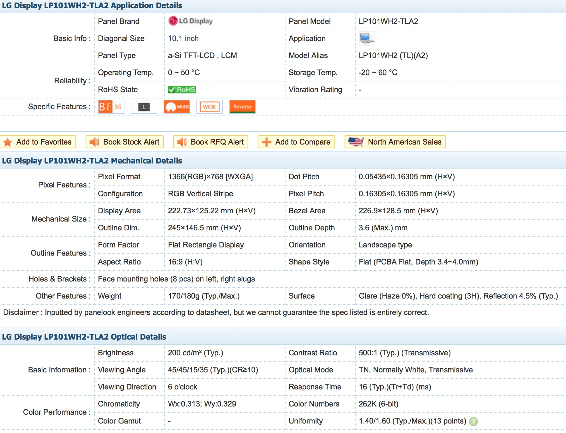Click the plus icon on Add to Compare

tap(267, 142)
